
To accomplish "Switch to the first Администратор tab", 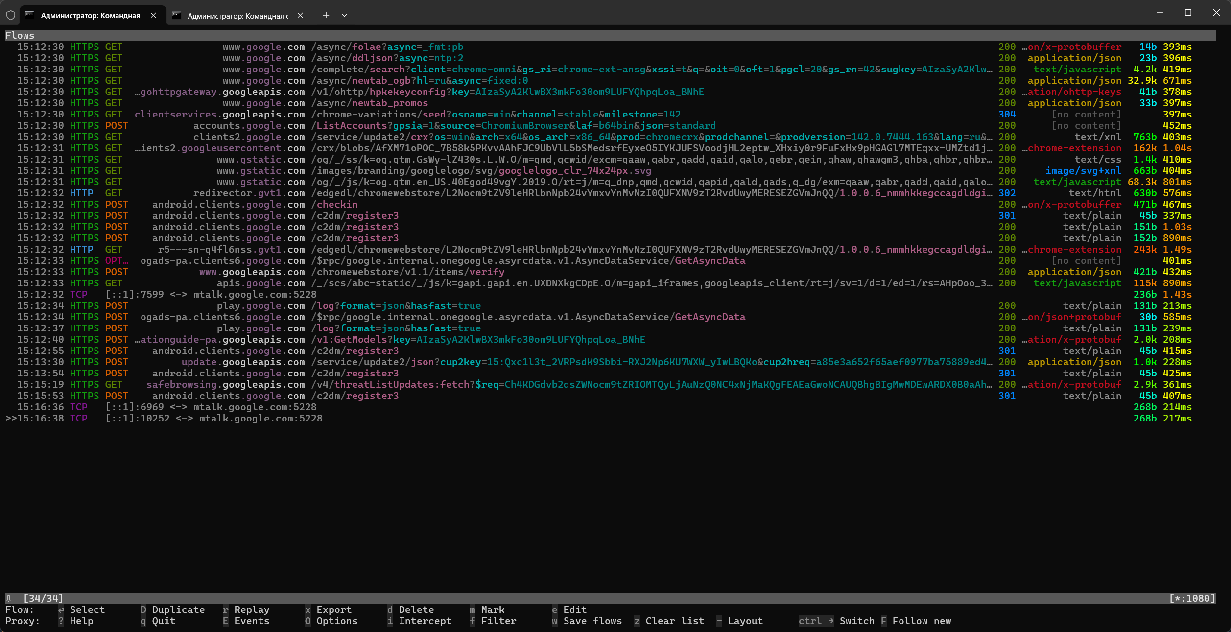I will pyautogui.click(x=90, y=16).
